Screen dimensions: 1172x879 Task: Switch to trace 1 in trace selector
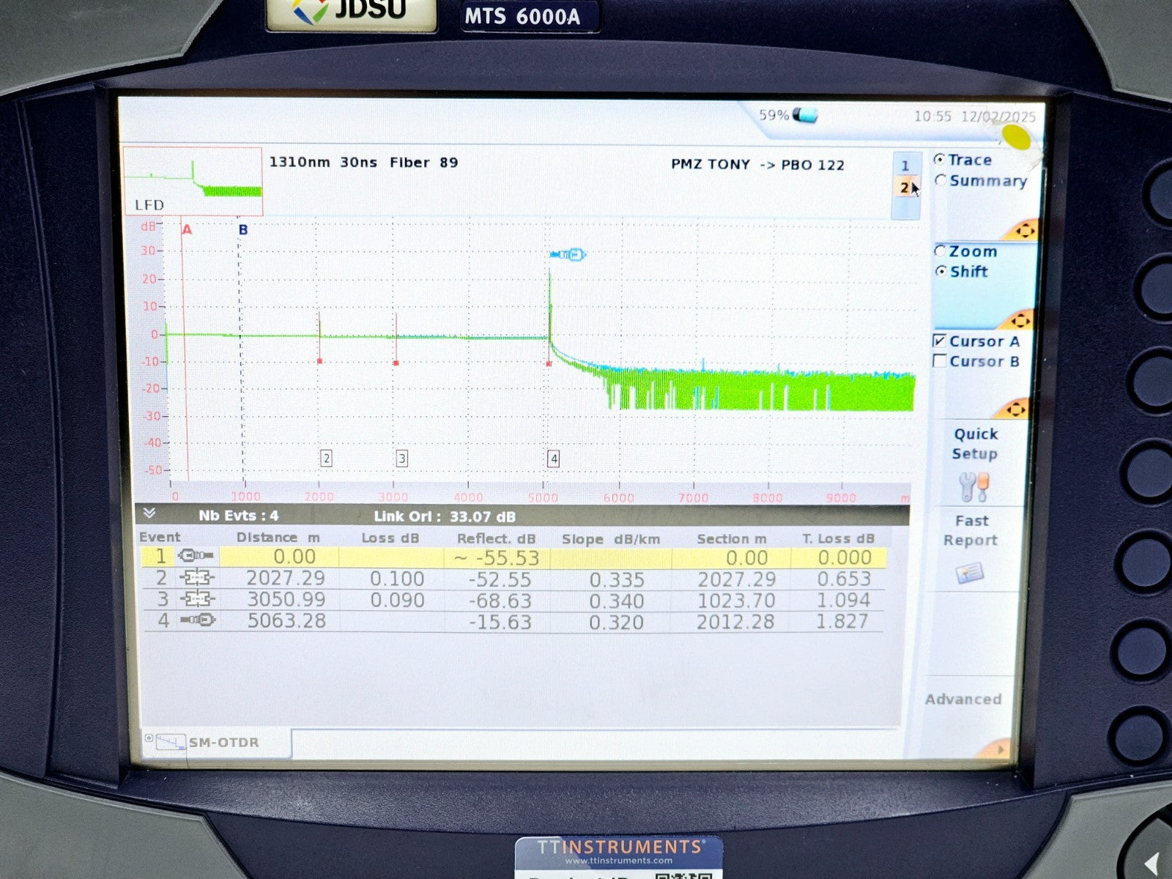tap(905, 166)
